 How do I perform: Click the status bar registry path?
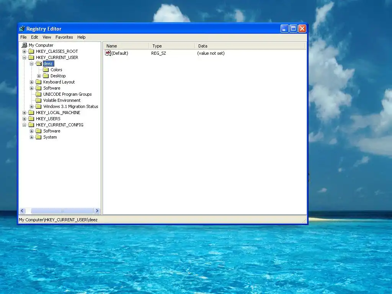58,220
